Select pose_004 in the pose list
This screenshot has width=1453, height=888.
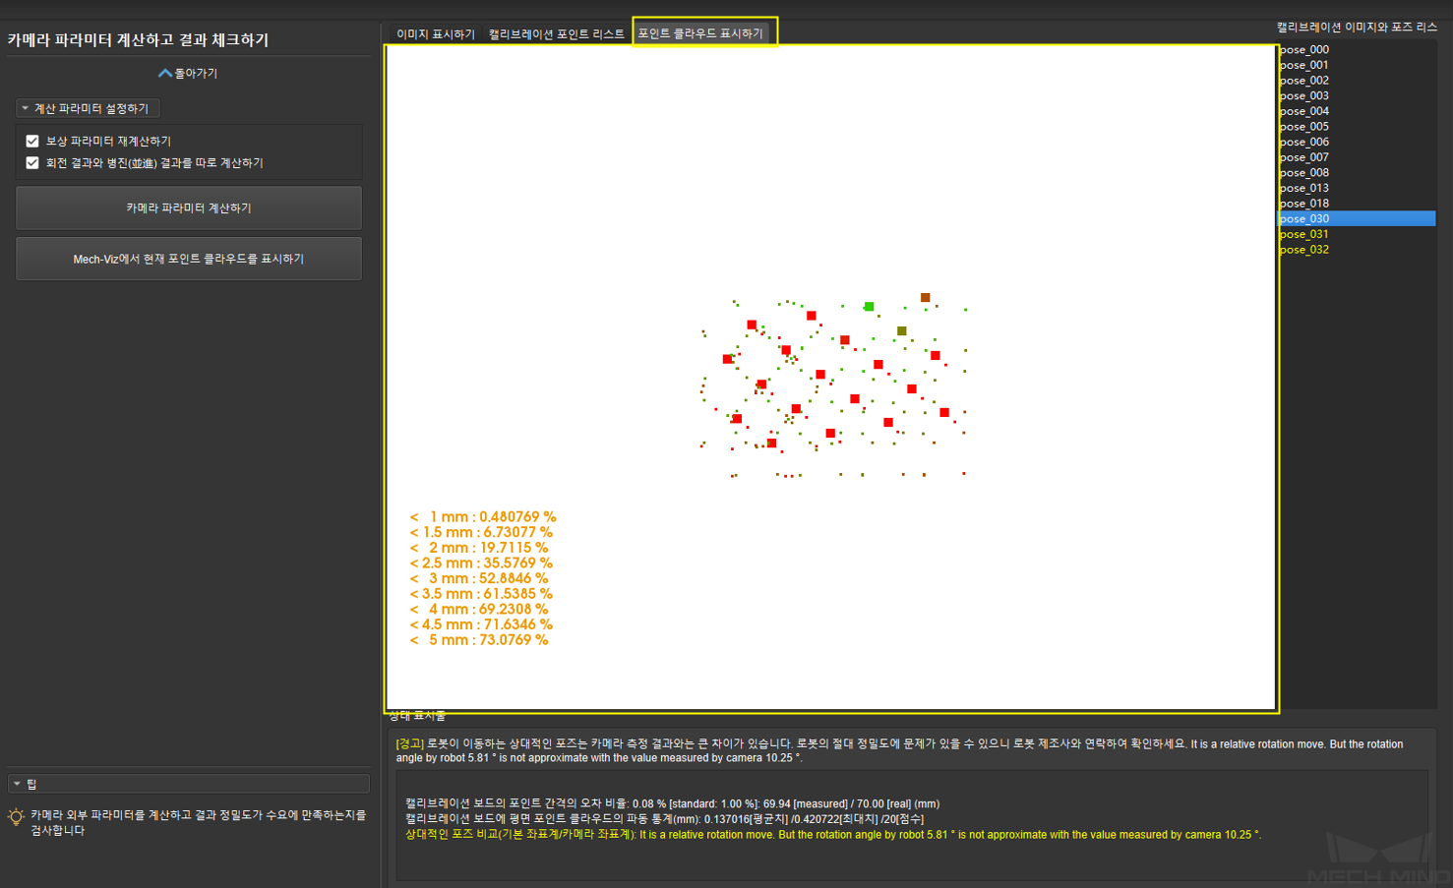[1357, 111]
